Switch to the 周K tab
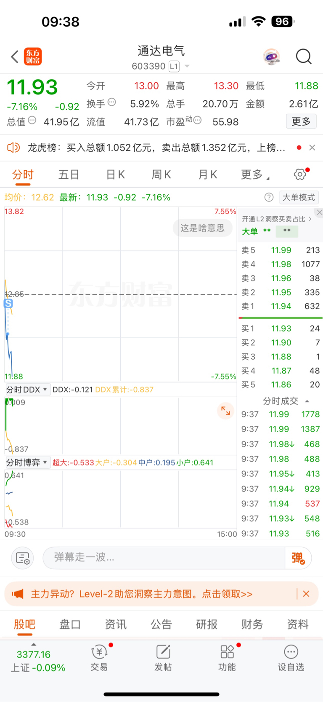323x702 pixels. 161,175
